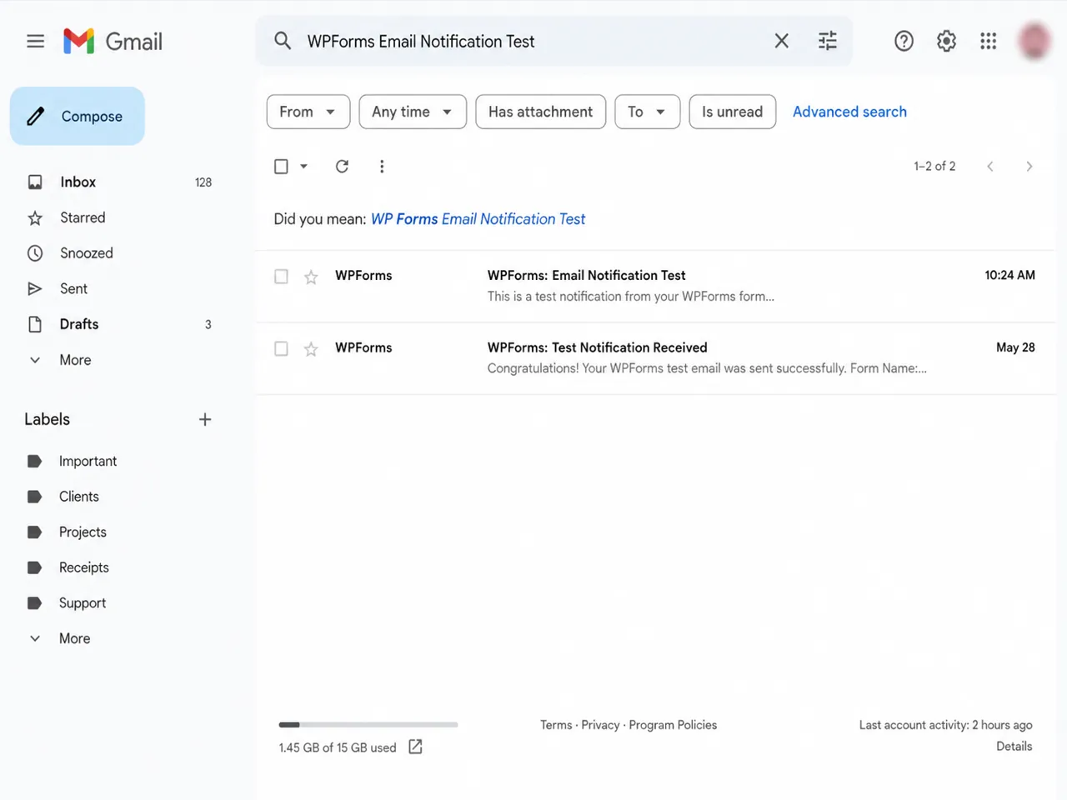Open the Any time filter dropdown
The image size is (1067, 800).
click(x=413, y=112)
